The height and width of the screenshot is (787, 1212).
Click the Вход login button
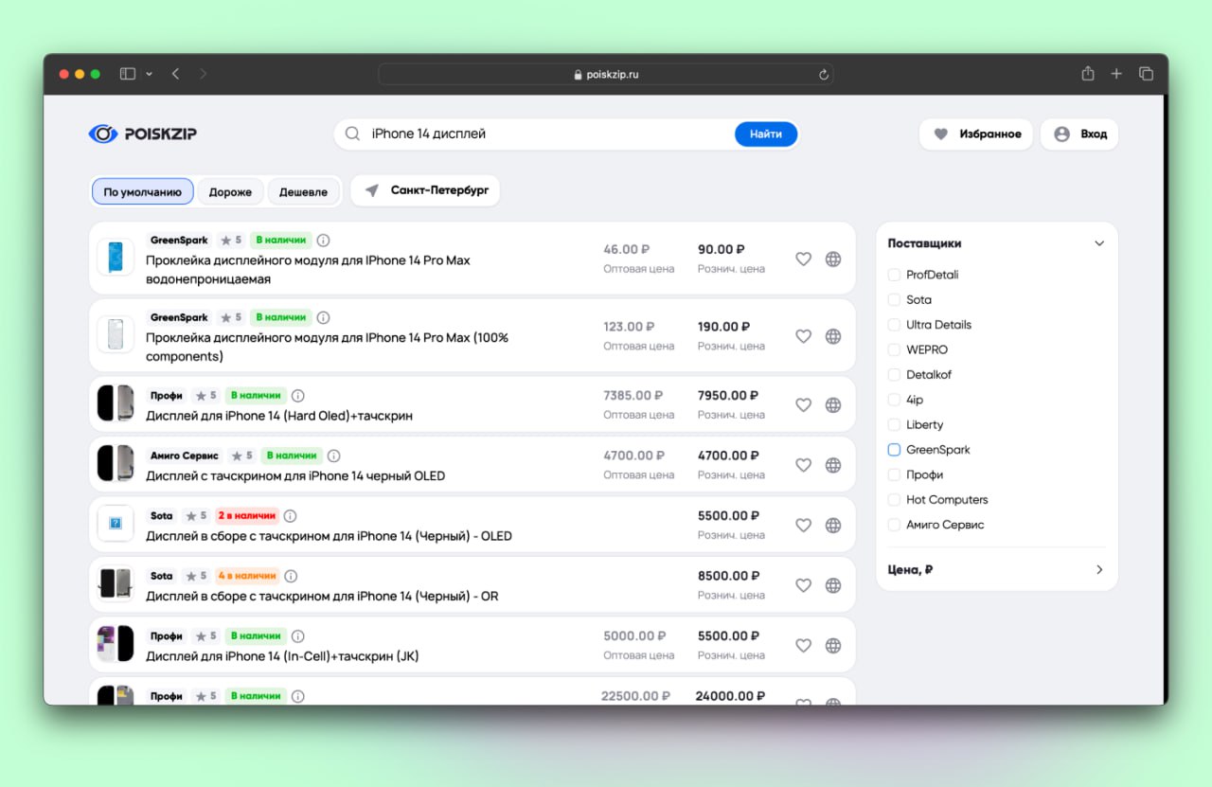1079,134
